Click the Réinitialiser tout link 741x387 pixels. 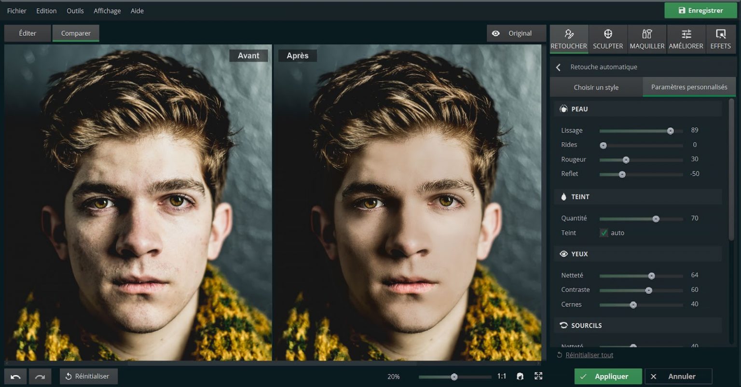pos(589,355)
